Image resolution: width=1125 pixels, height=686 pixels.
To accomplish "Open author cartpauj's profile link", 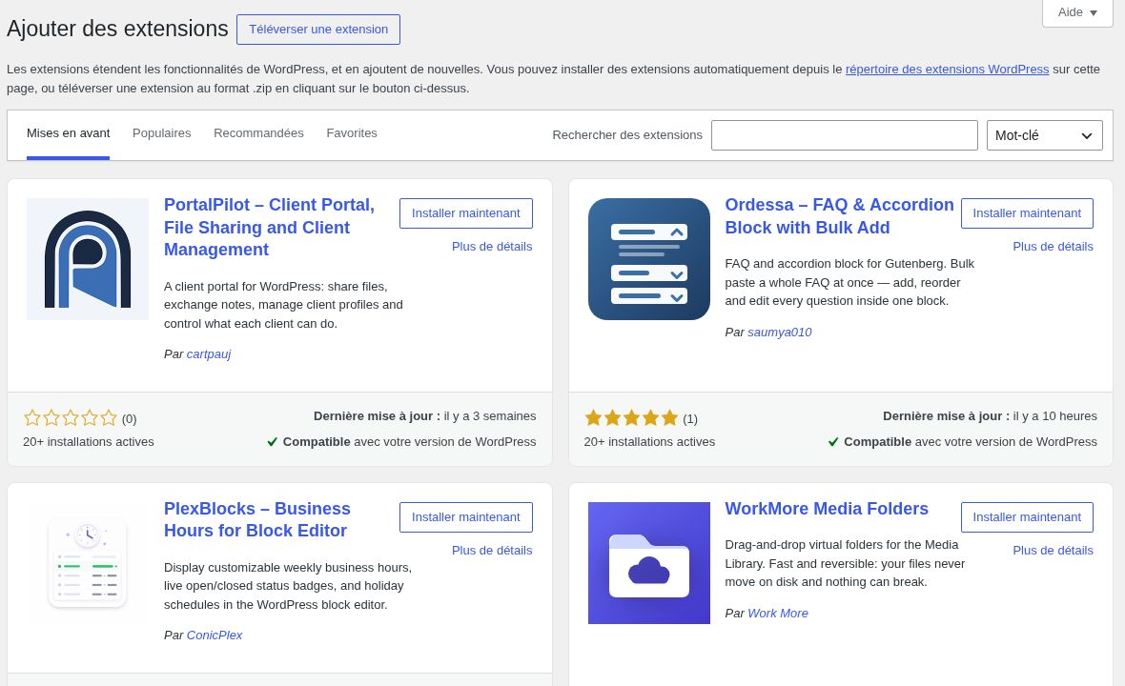I will tap(209, 354).
